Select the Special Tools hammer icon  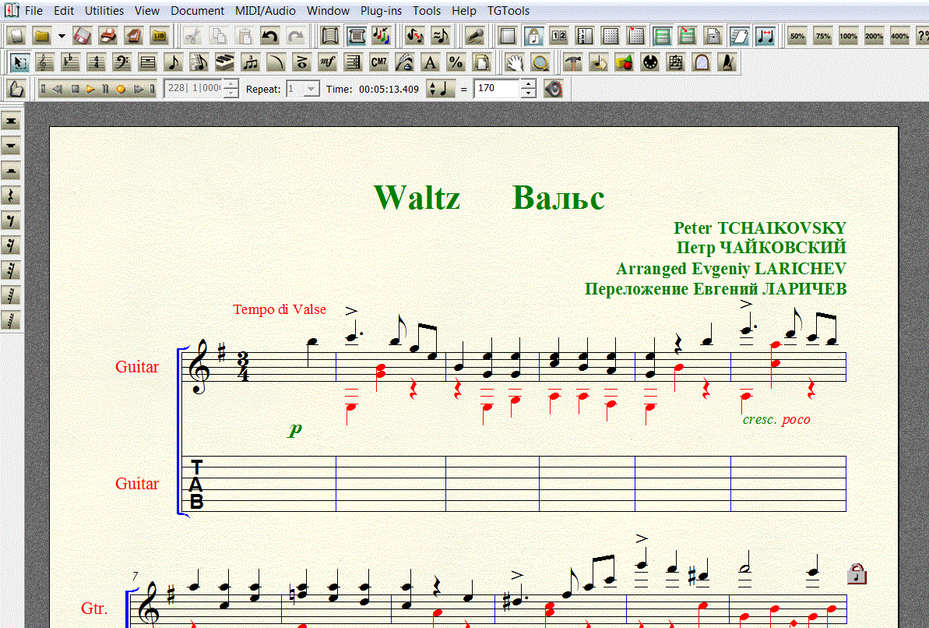pyautogui.click(x=572, y=62)
